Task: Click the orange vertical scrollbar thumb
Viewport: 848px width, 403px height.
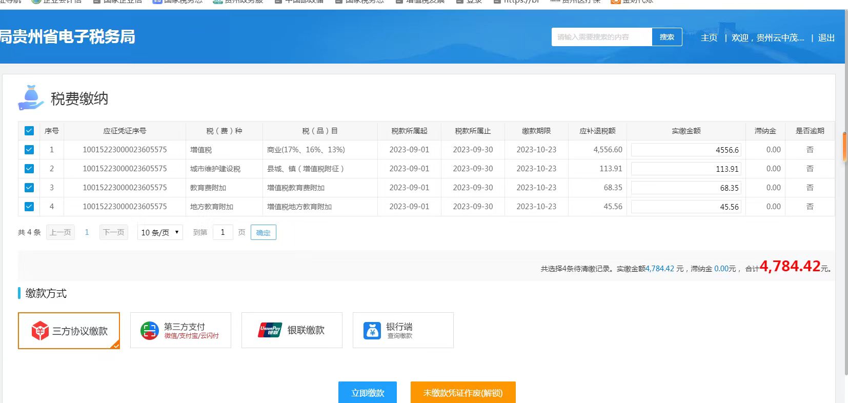Action: (x=844, y=147)
